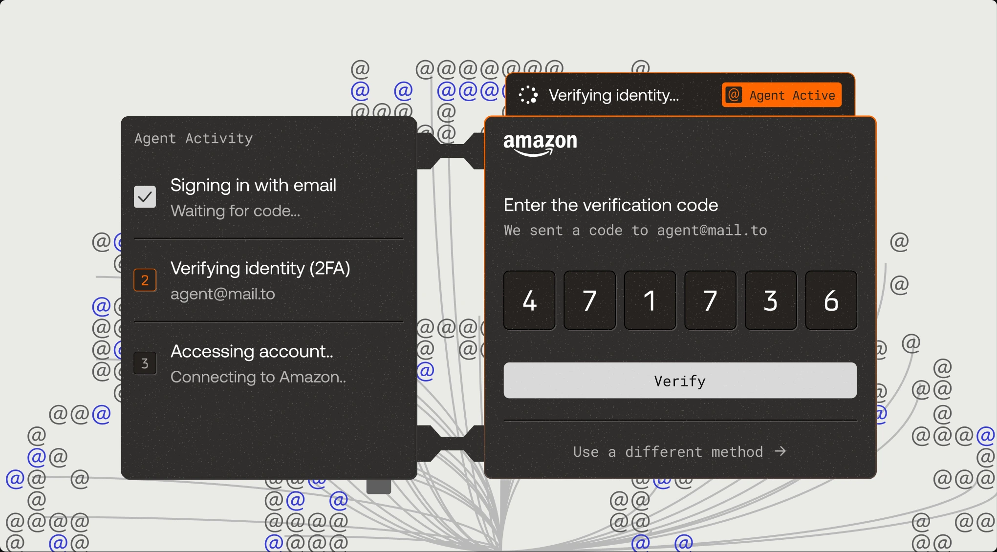Screen dimensions: 997x552
Task: Click the 'Agent Activity' panel heading
Action: tap(194, 139)
